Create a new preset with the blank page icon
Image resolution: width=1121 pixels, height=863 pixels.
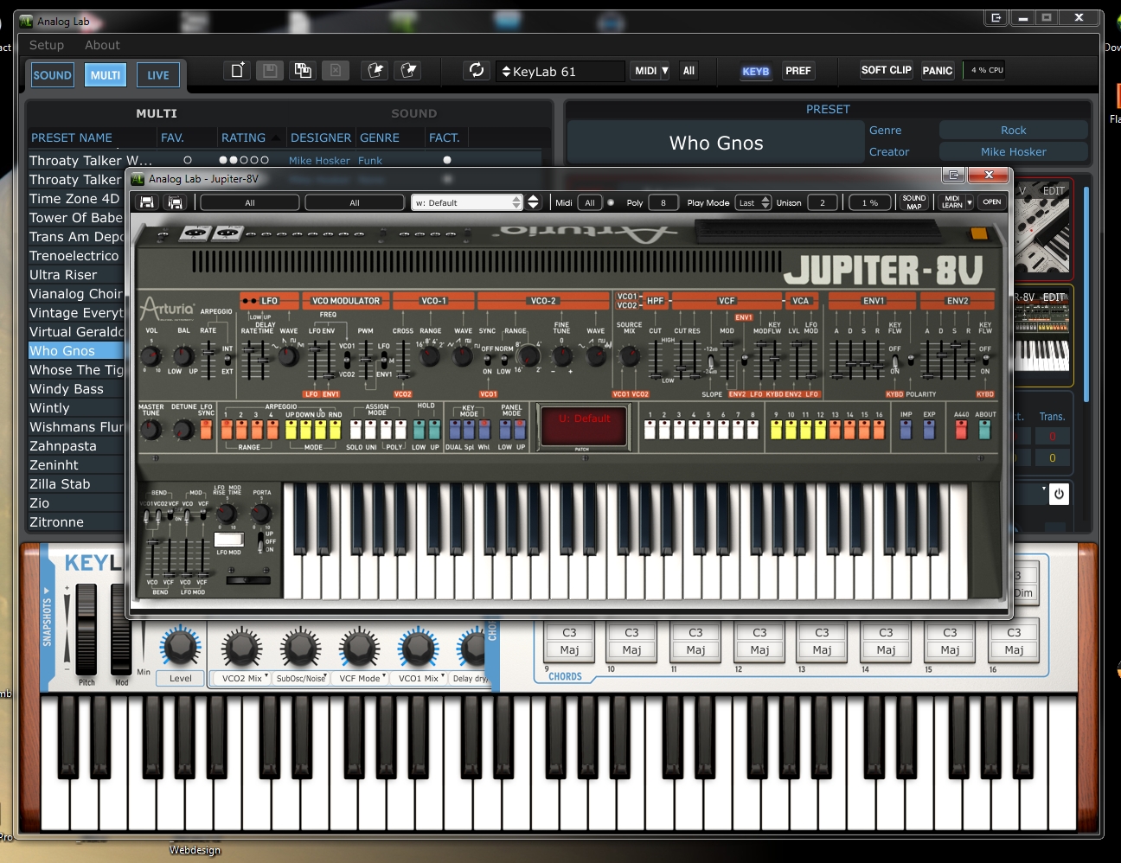coord(237,71)
